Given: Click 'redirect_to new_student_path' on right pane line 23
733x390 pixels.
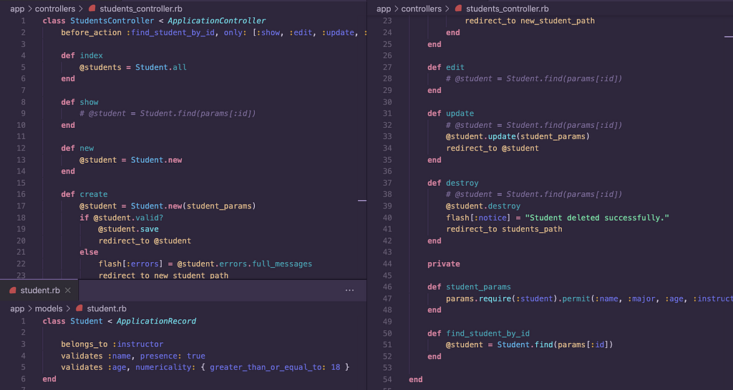Looking at the screenshot, I should [530, 21].
